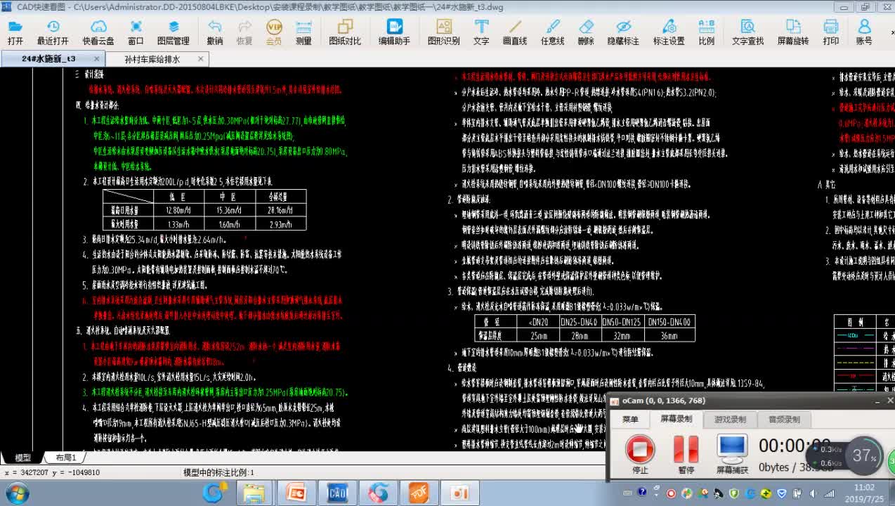Screen dimensions: 895x506
Task: Click 屏幕旋转 screen rotate
Action: click(793, 32)
